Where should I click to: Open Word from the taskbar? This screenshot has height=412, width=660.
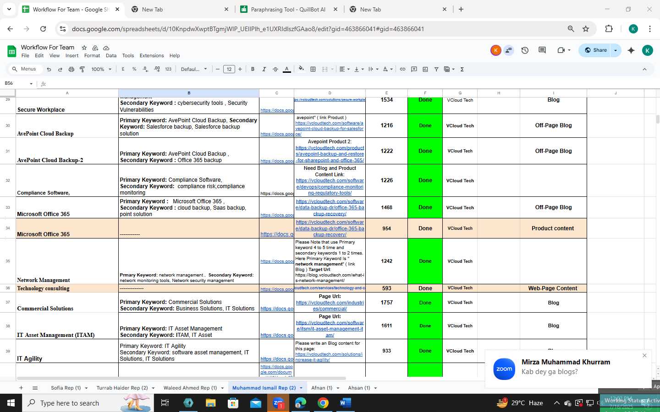click(x=345, y=403)
